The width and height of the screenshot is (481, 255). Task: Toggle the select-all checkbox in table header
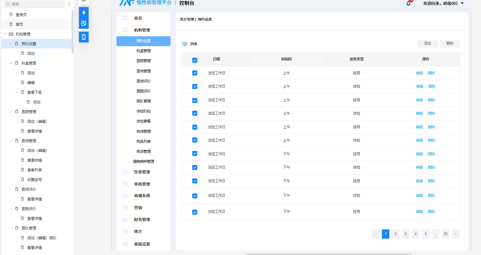click(195, 60)
